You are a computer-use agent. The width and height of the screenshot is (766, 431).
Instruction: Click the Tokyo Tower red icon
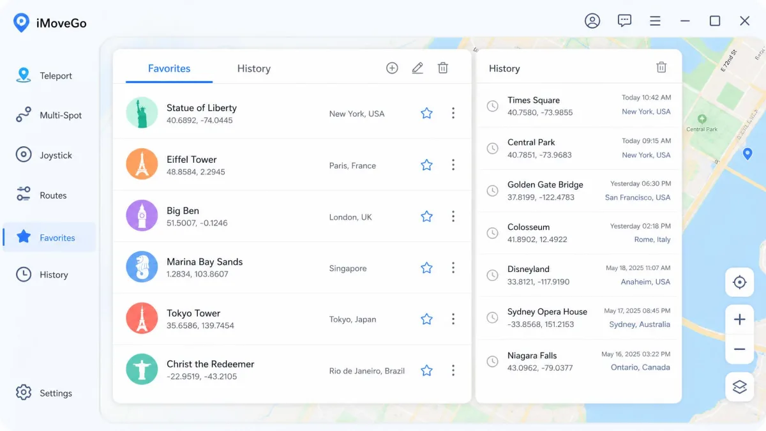142,319
